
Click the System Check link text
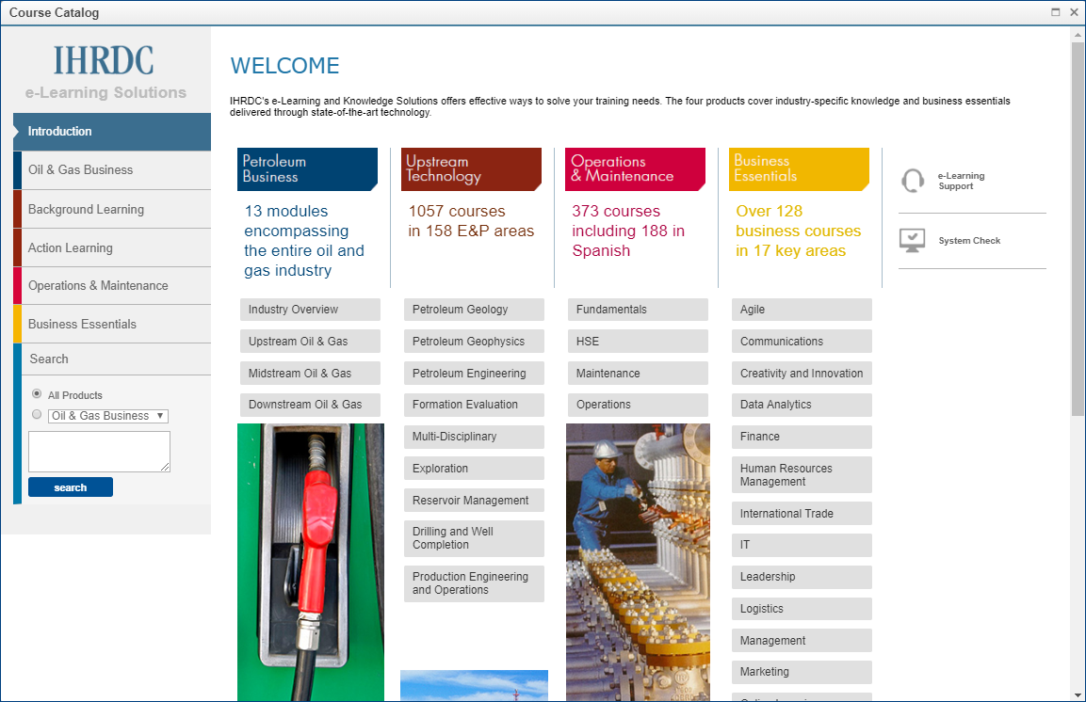click(969, 241)
